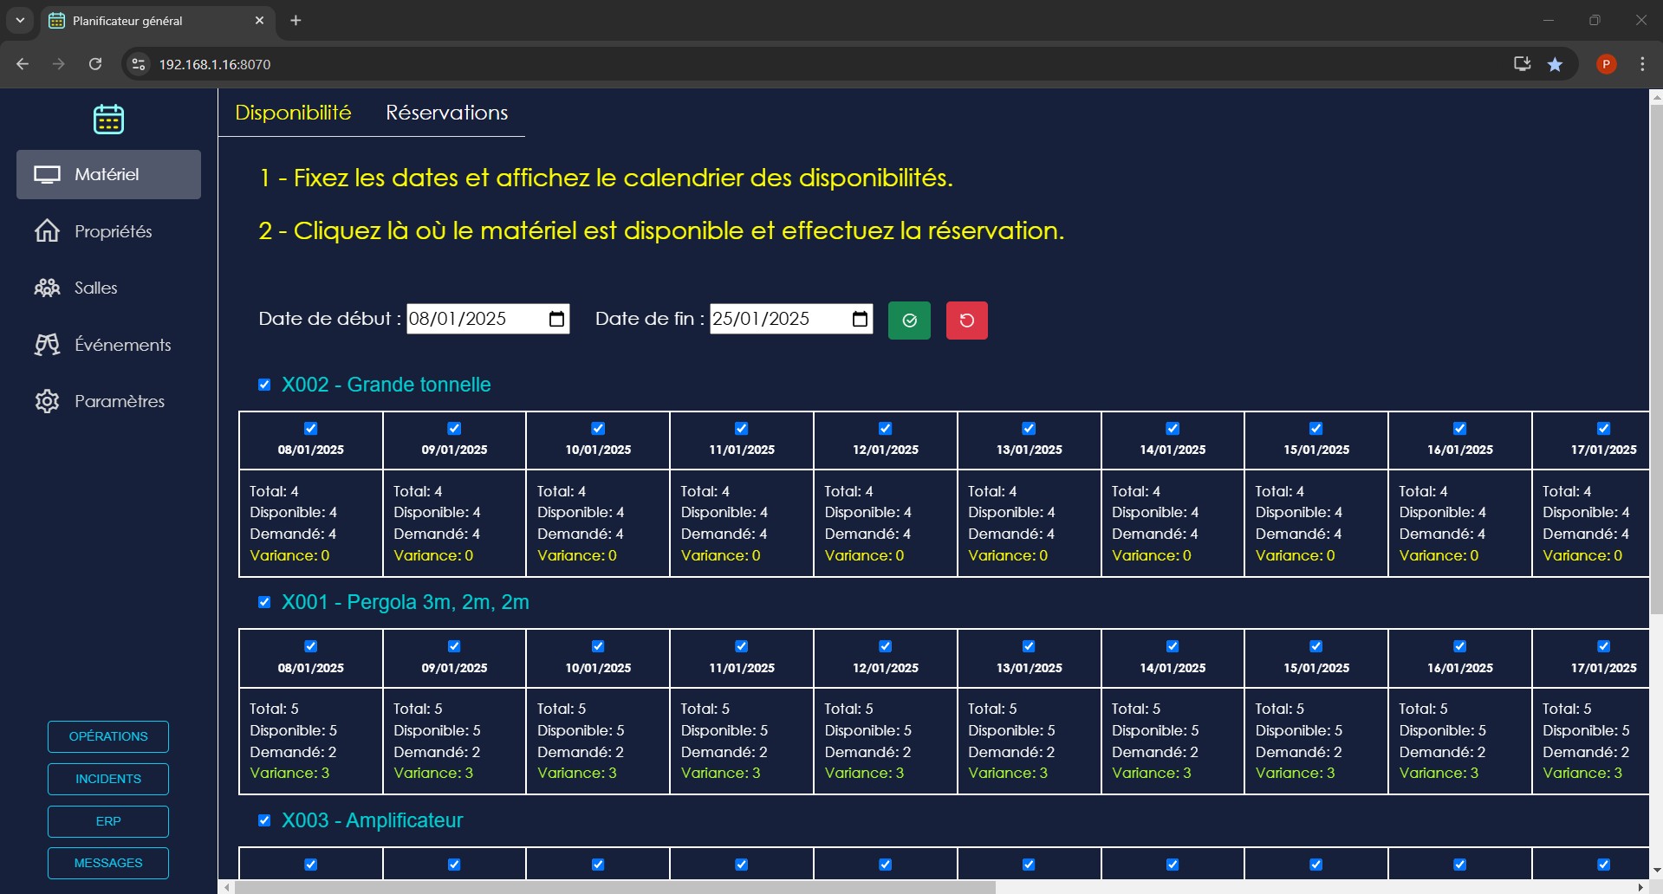The image size is (1663, 894).
Task: Click the horizontal scrollbar at the bottom
Action: click(615, 887)
